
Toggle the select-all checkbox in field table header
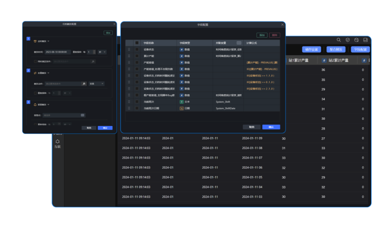(x=137, y=43)
